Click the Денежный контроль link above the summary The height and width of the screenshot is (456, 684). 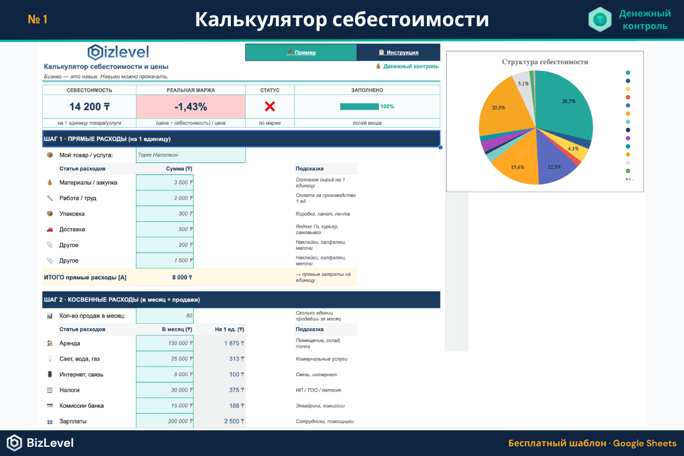(x=408, y=66)
